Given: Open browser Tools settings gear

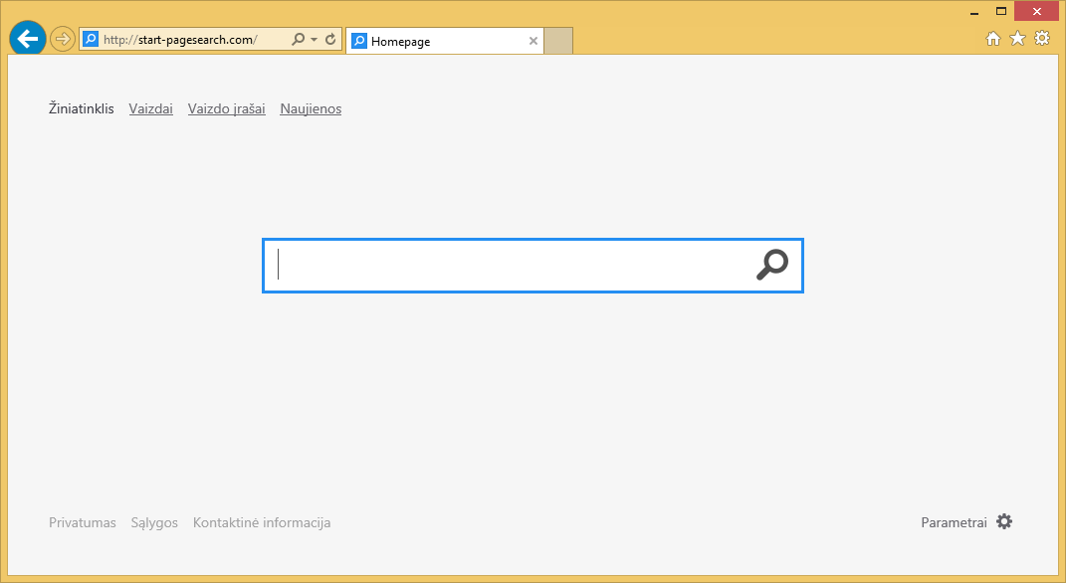Looking at the screenshot, I should point(1041,38).
